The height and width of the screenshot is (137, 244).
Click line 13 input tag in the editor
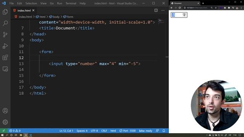[x=95, y=64]
